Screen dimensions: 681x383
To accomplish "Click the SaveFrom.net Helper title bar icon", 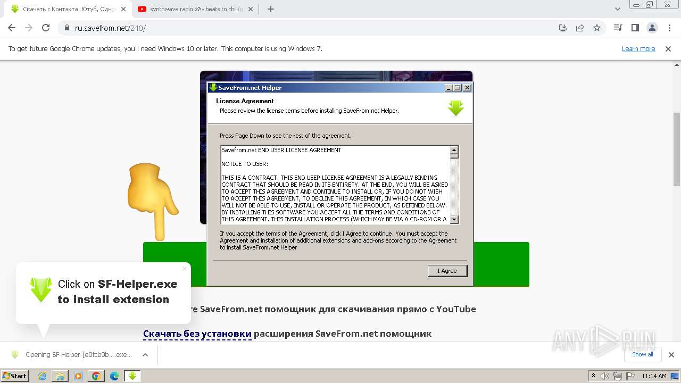I will [213, 87].
